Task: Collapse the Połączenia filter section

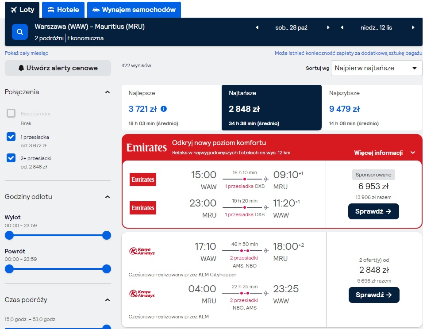Action: (108, 92)
